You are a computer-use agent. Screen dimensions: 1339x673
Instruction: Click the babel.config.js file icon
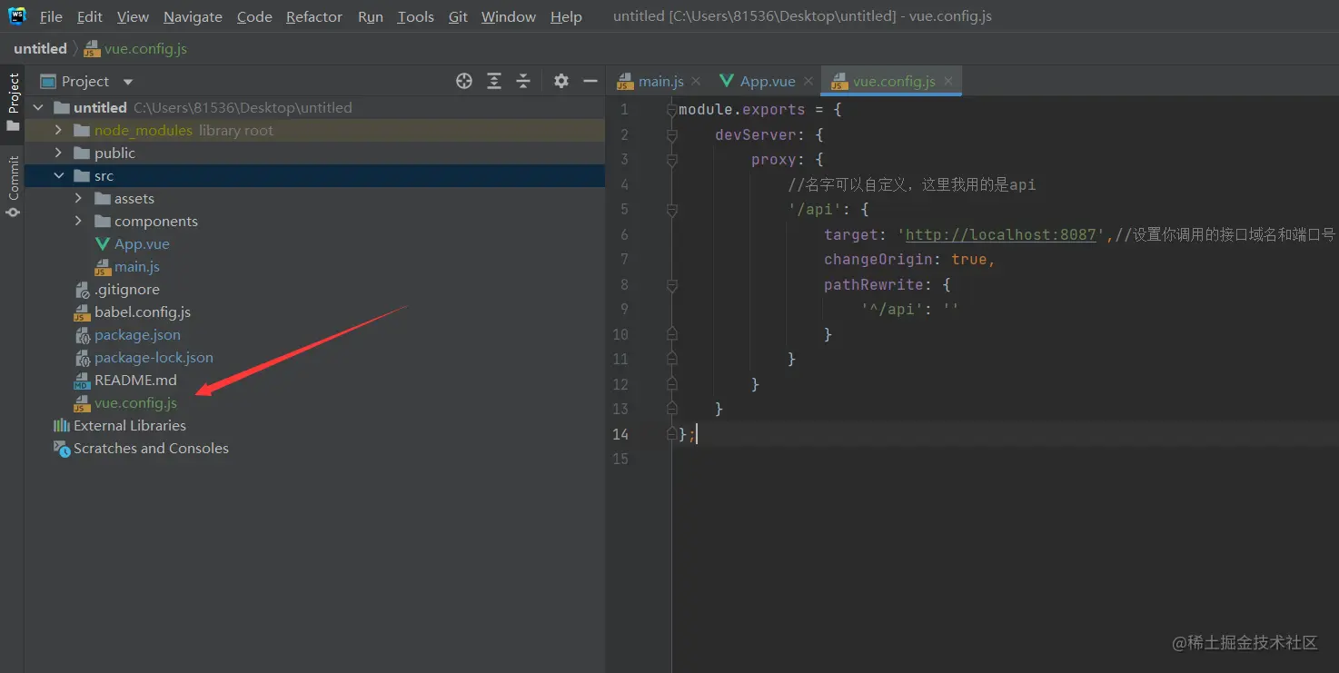pyautogui.click(x=83, y=312)
